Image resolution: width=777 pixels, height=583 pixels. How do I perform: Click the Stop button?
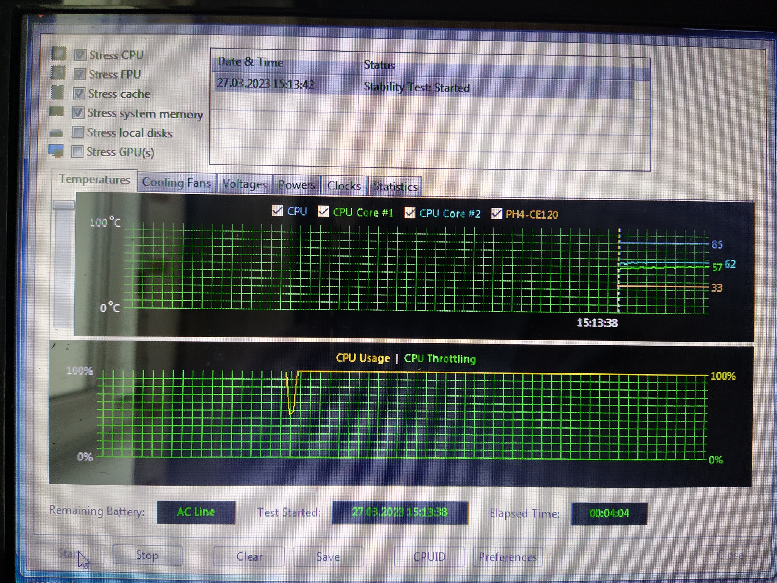pos(147,555)
